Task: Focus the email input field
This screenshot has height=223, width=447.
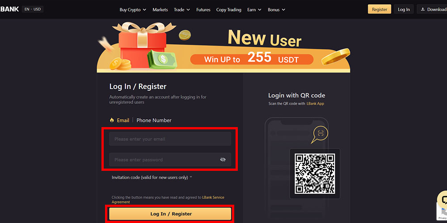Action: coord(170,139)
